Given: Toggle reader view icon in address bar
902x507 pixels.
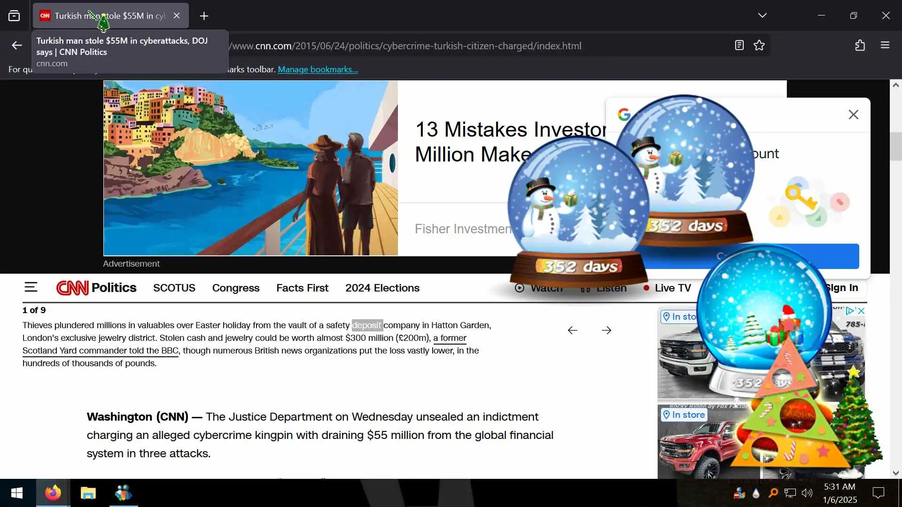Looking at the screenshot, I should point(739,46).
